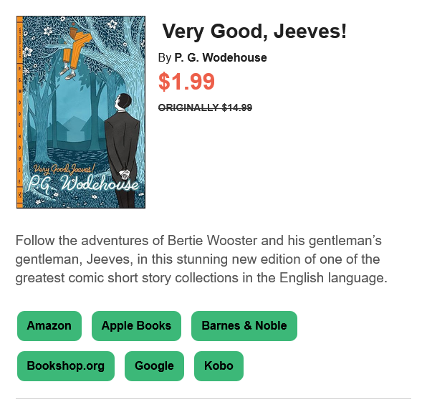Viewport: 427px width, 402px height.
Task: Buy from the Bookshop.org button
Action: coord(66,365)
